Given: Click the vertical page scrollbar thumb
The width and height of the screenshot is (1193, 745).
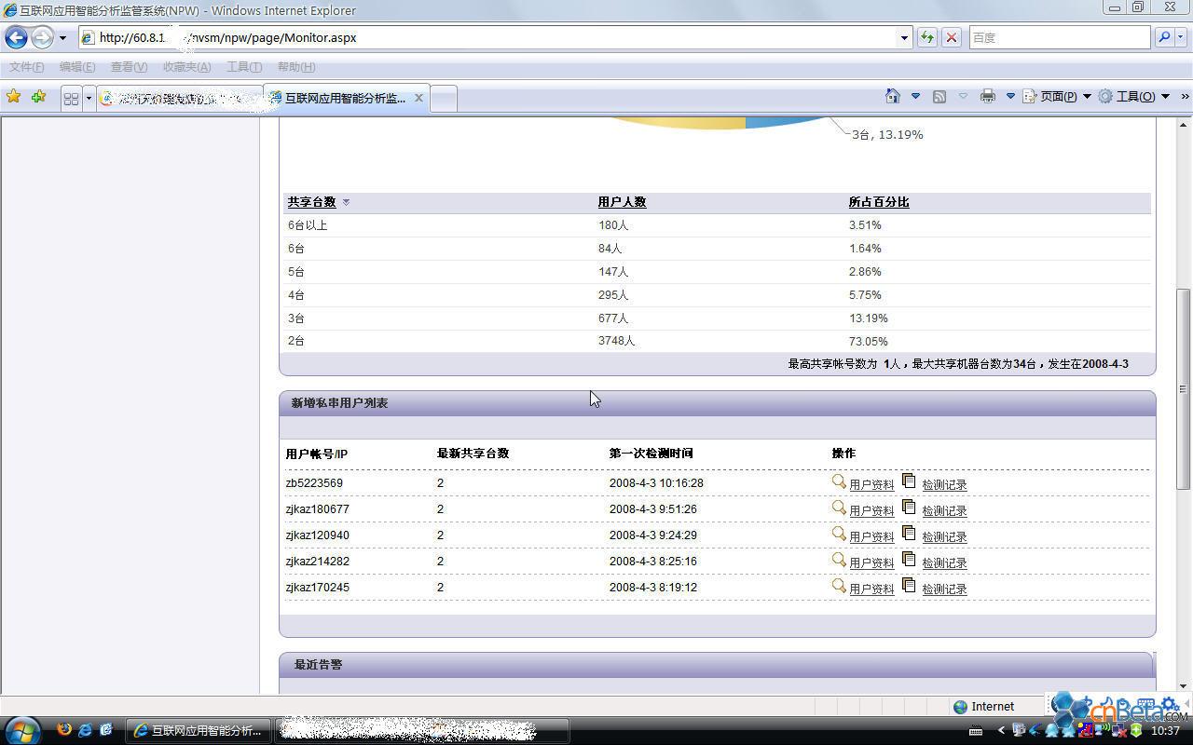Looking at the screenshot, I should (x=1184, y=388).
